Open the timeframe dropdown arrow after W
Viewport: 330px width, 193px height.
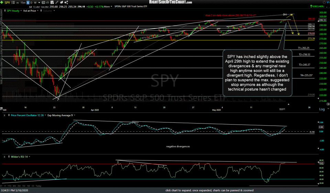coord(39,3)
